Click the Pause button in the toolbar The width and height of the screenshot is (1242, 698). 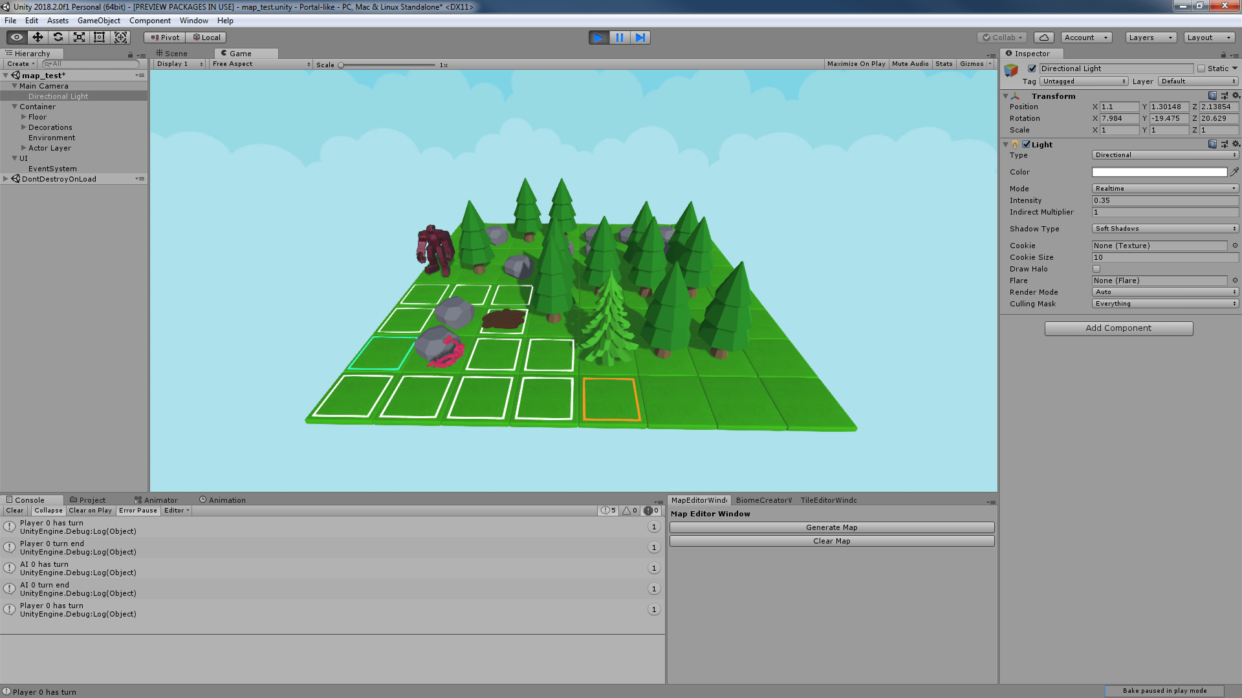[x=619, y=37]
